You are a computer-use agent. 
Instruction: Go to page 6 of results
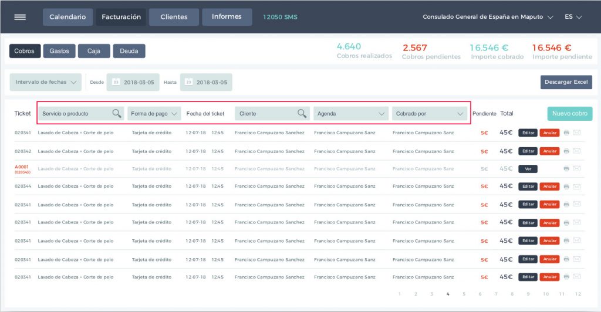click(480, 294)
